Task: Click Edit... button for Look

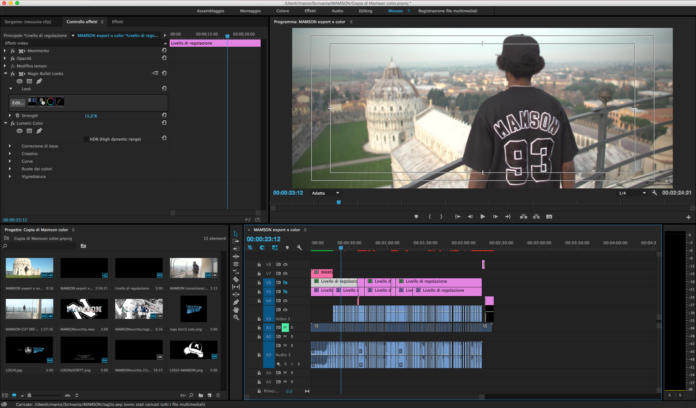Action: pos(18,103)
